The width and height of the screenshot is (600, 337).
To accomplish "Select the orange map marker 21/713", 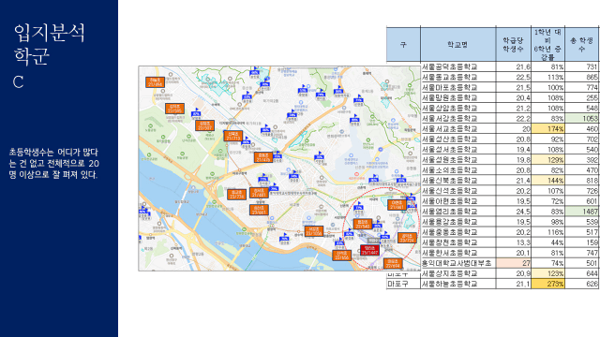I will (x=233, y=136).
